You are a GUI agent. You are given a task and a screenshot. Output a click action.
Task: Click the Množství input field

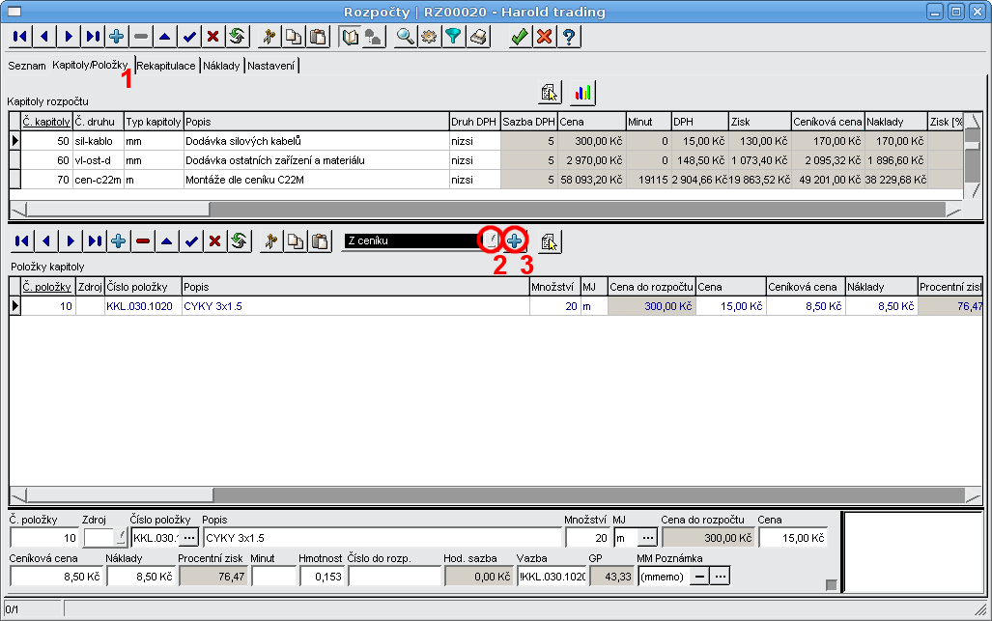(x=586, y=537)
